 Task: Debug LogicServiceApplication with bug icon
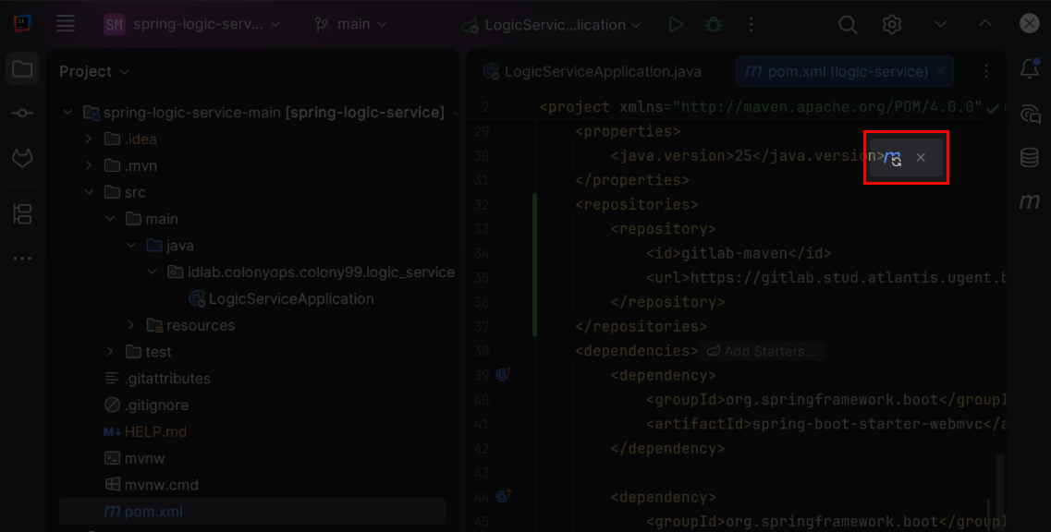tap(714, 25)
